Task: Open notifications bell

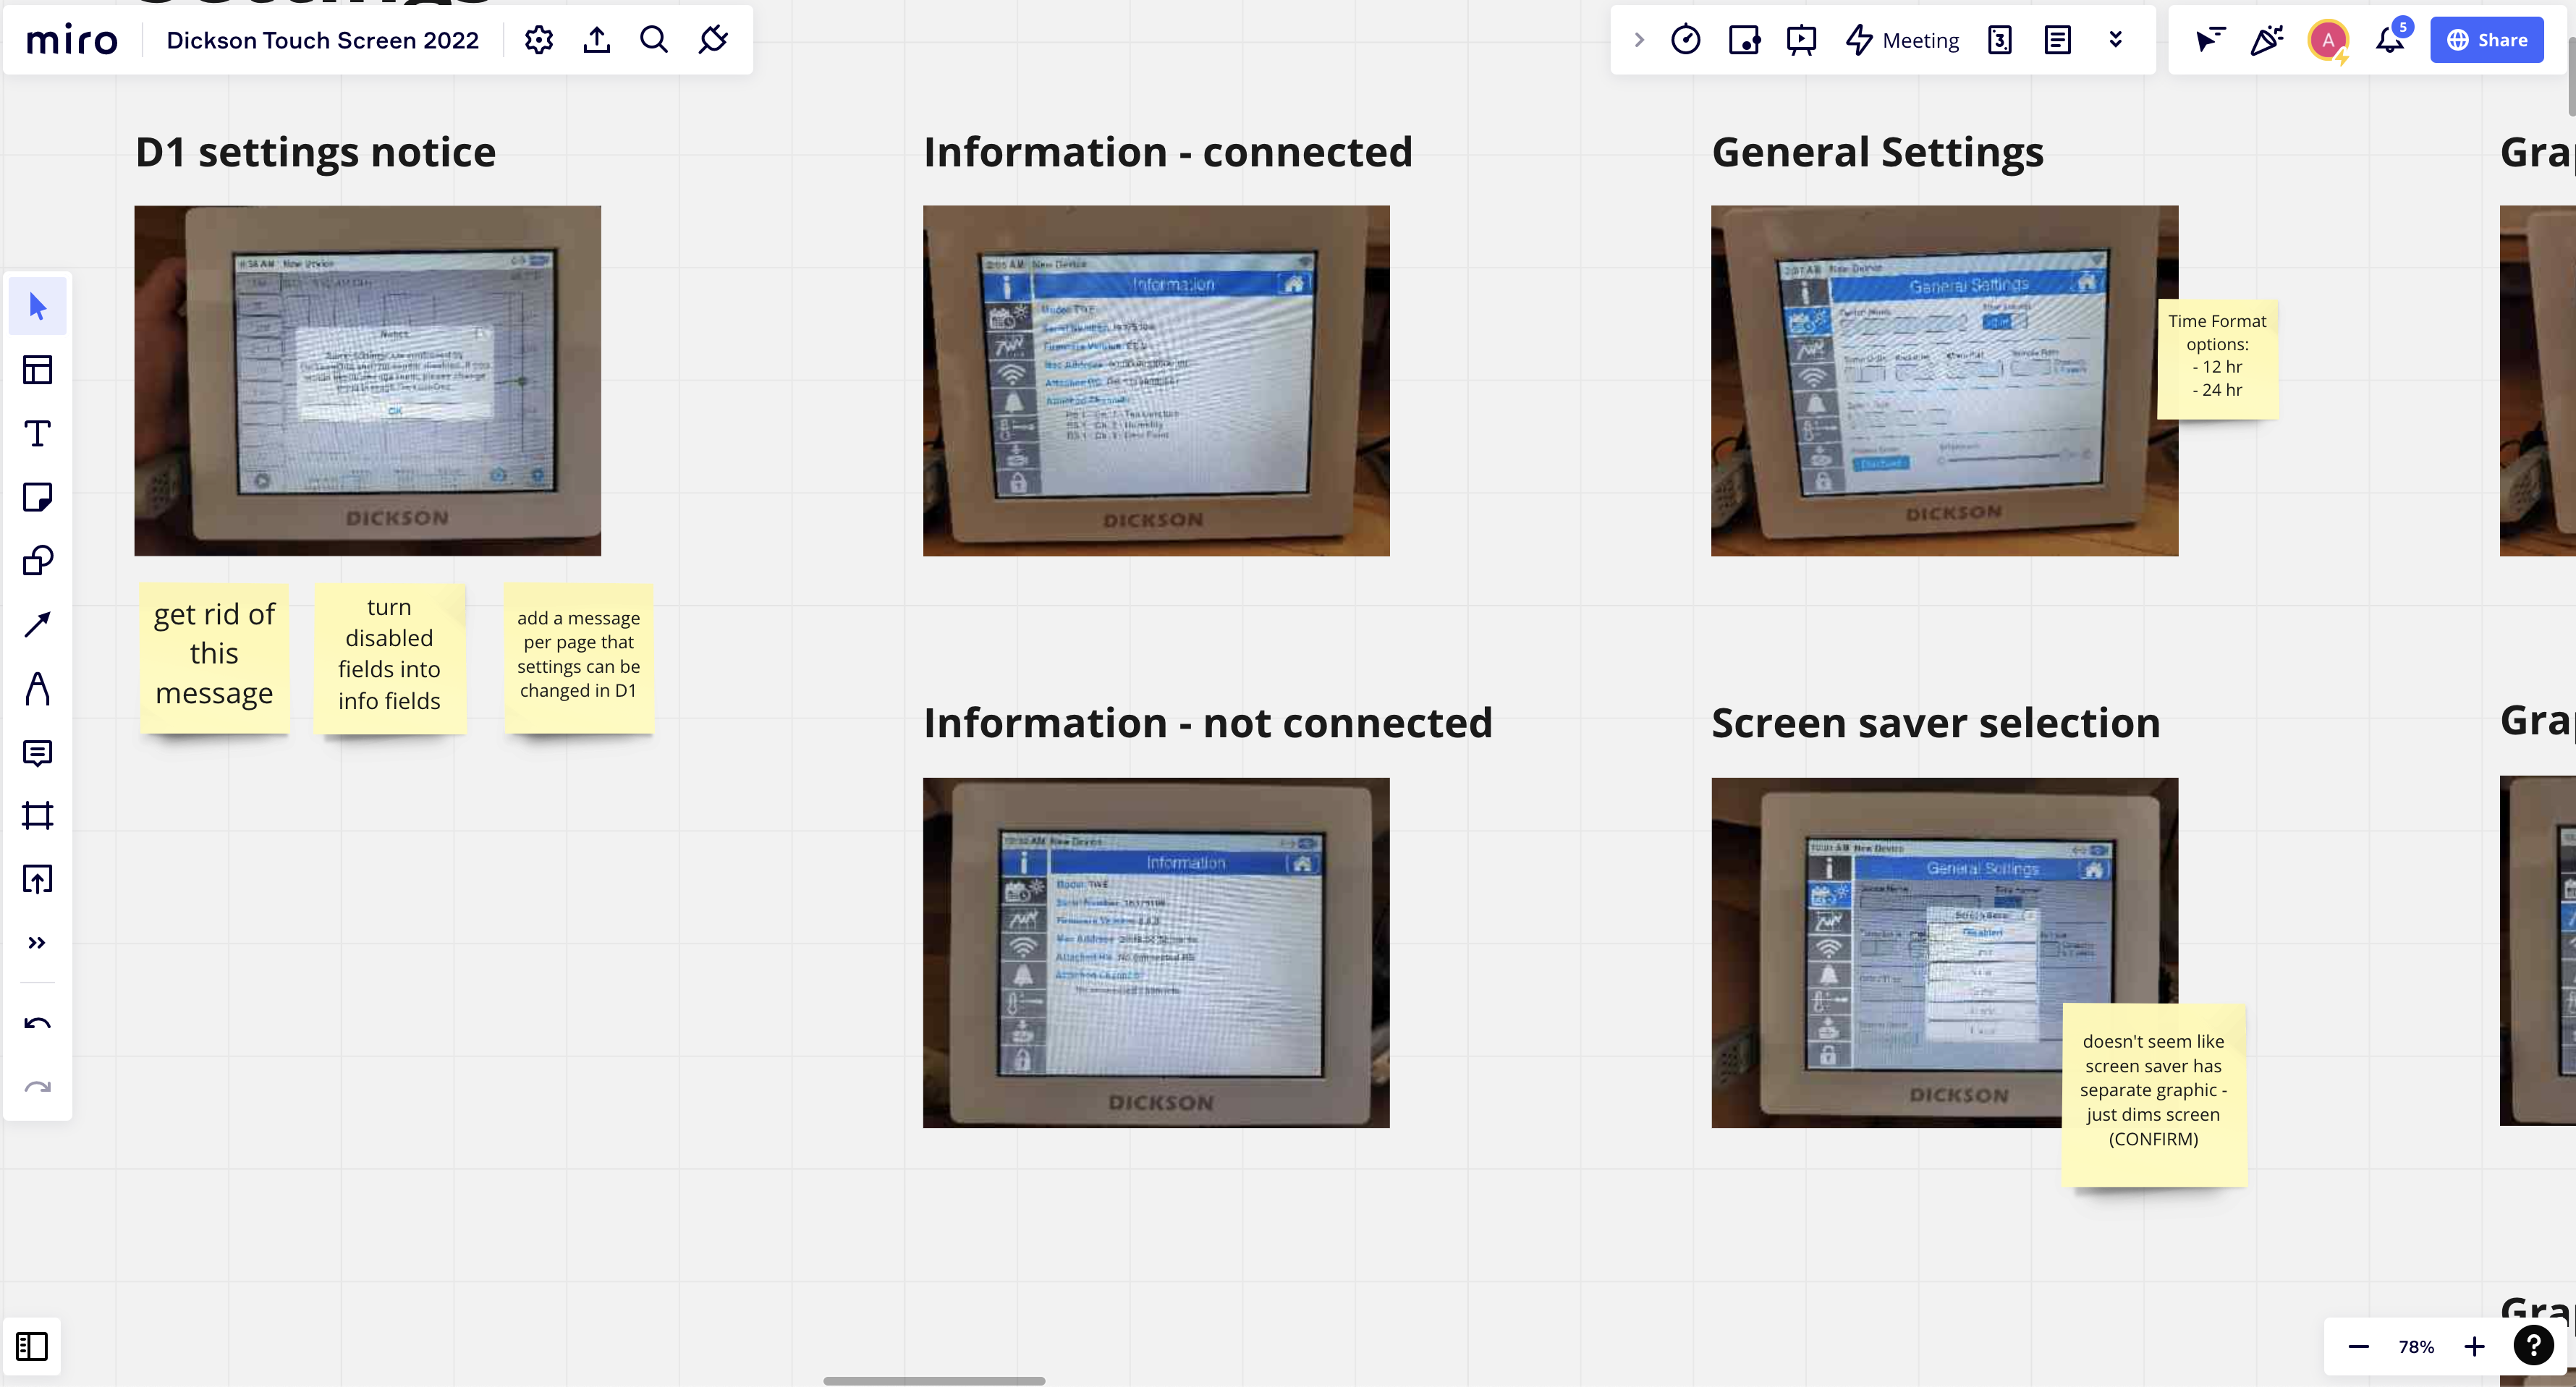Action: 2390,40
